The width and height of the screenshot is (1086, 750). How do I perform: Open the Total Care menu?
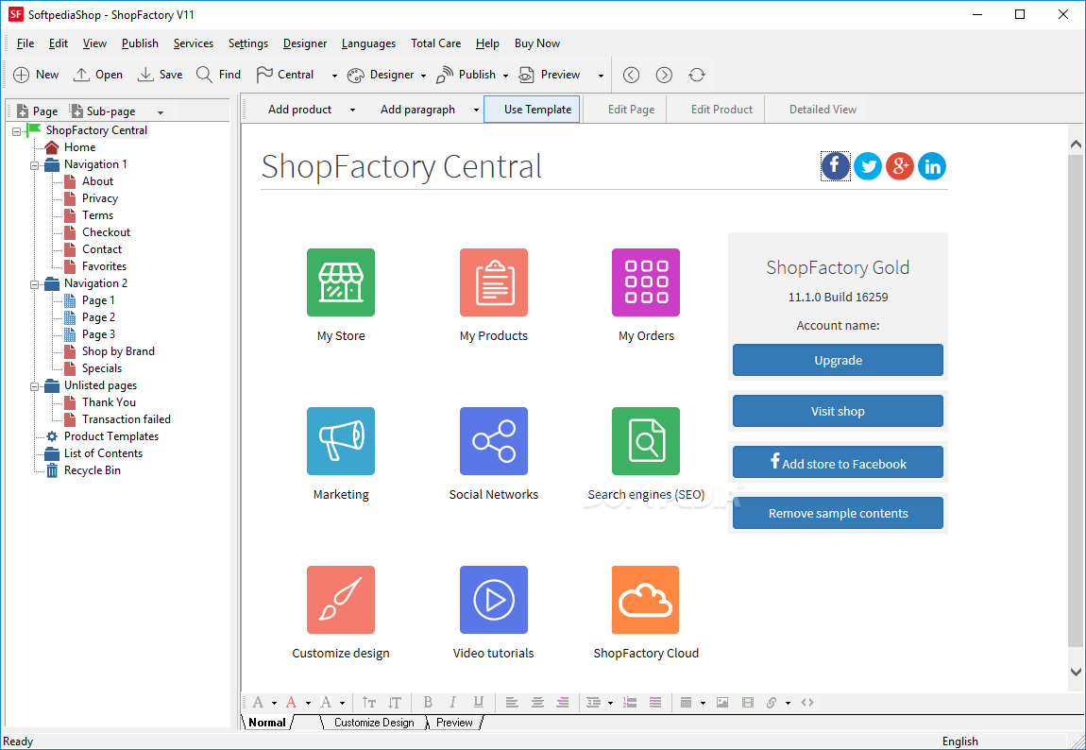coord(435,43)
